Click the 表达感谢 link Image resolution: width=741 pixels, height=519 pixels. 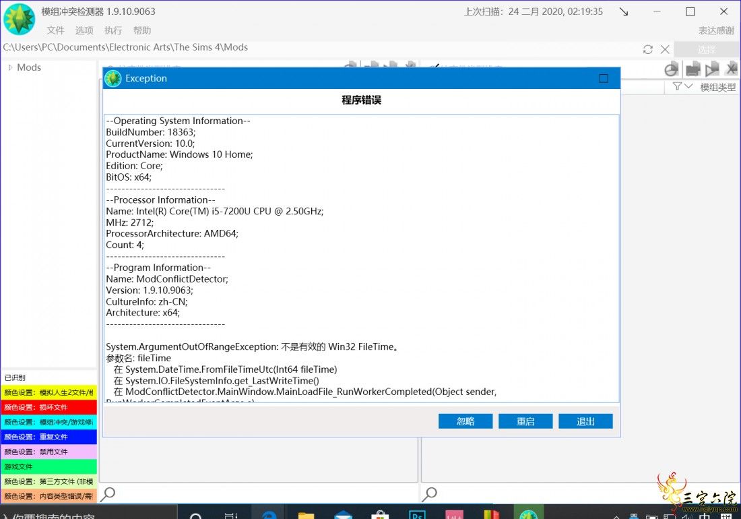(716, 30)
